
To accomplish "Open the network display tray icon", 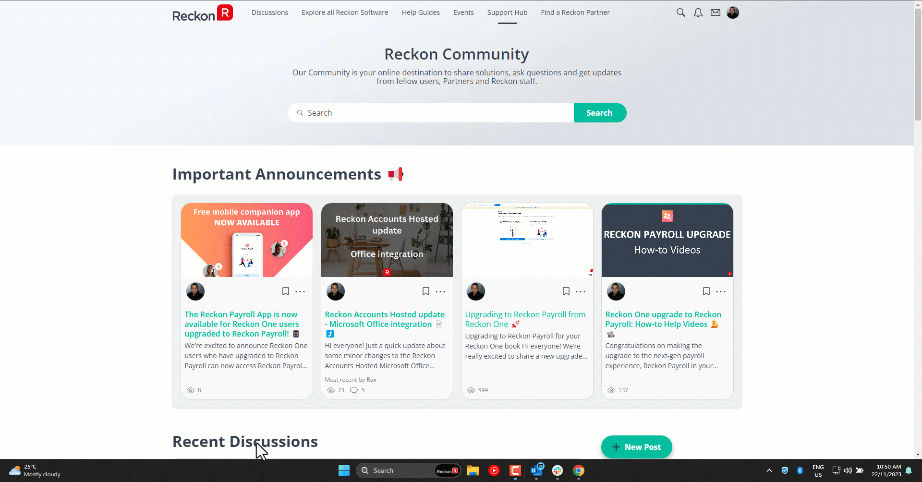I will pos(836,470).
